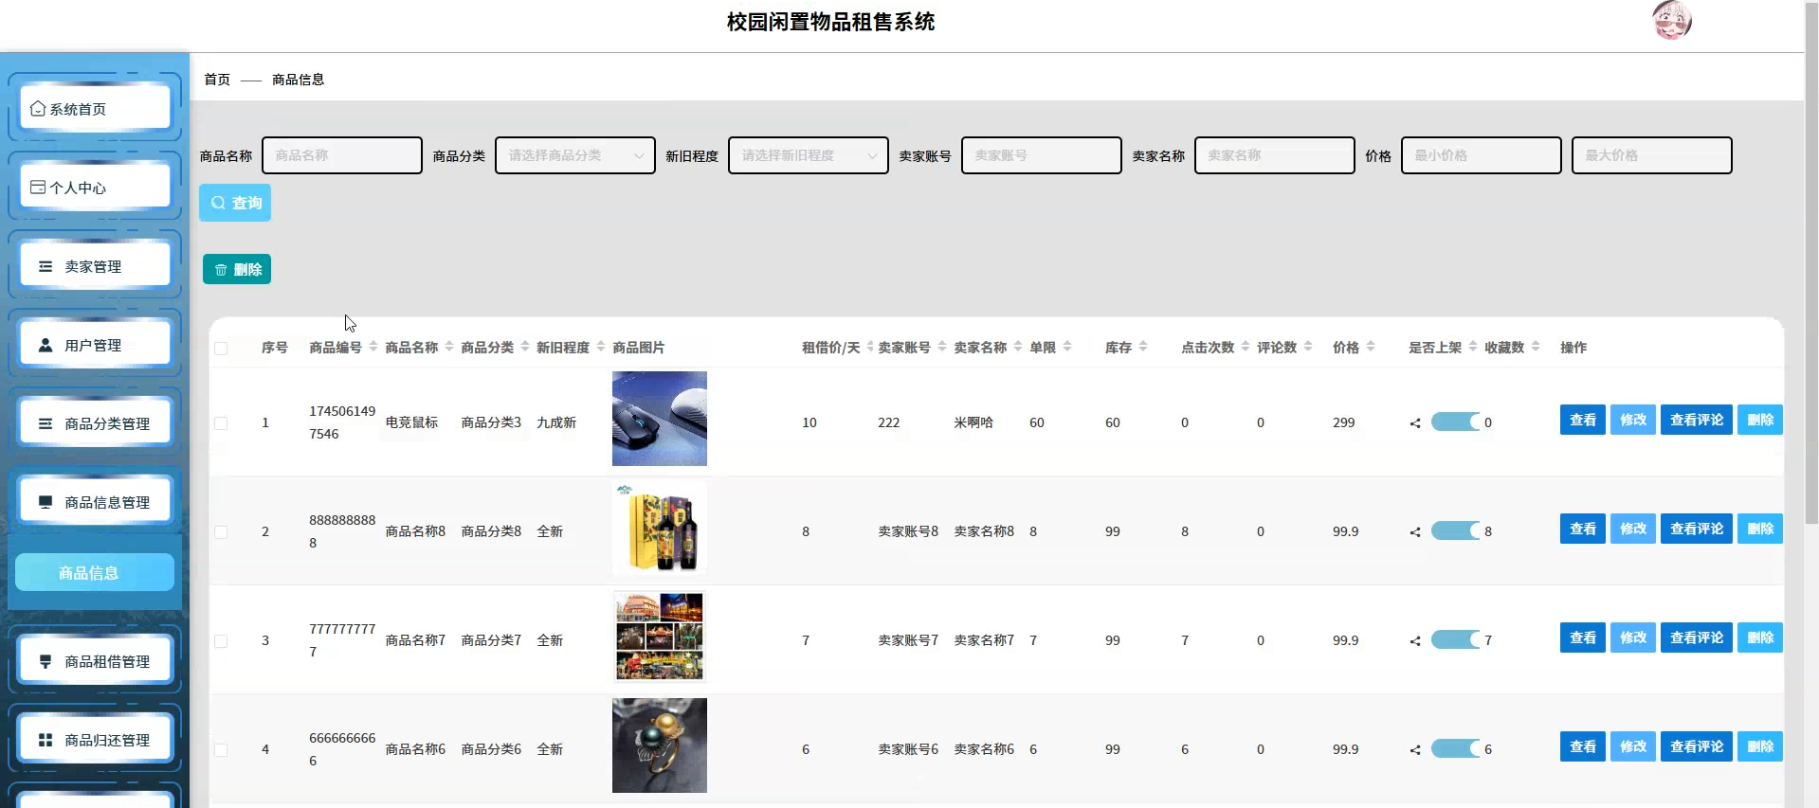Sort by the 是否上架 column arrows
Image resolution: width=1819 pixels, height=808 pixels.
coord(1473,347)
